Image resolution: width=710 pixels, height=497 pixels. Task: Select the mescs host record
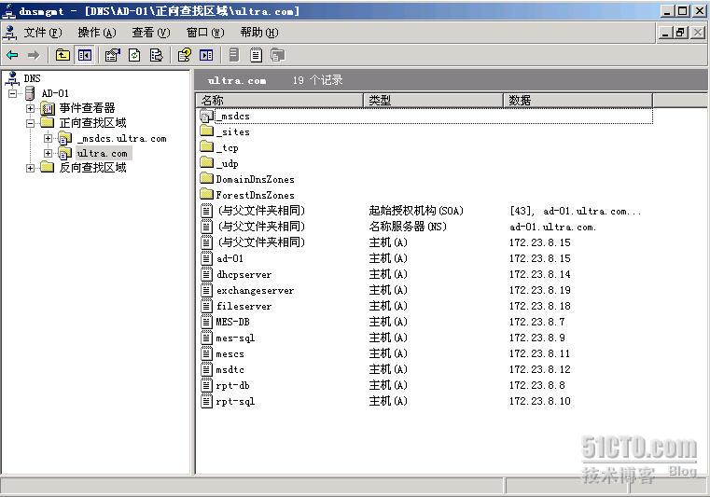click(x=230, y=353)
